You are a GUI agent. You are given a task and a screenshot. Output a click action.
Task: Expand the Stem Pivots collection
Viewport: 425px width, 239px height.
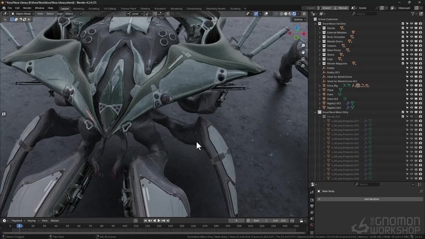319,50
